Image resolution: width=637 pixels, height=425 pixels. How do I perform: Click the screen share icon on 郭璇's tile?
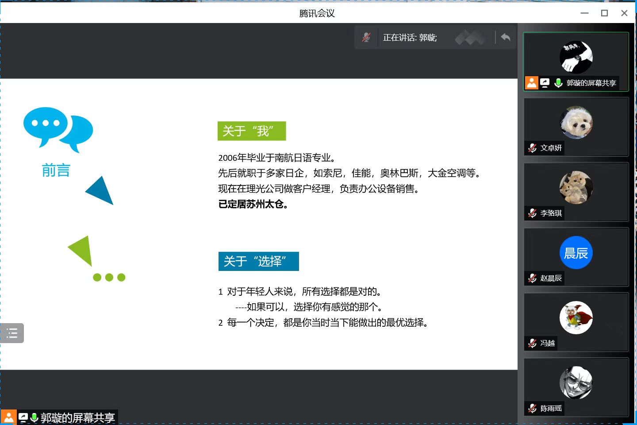(545, 83)
